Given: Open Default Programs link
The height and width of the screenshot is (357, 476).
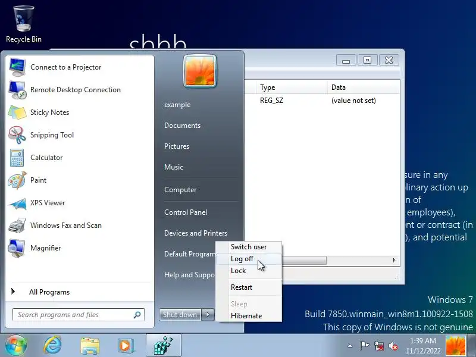Looking at the screenshot, I should 190,254.
